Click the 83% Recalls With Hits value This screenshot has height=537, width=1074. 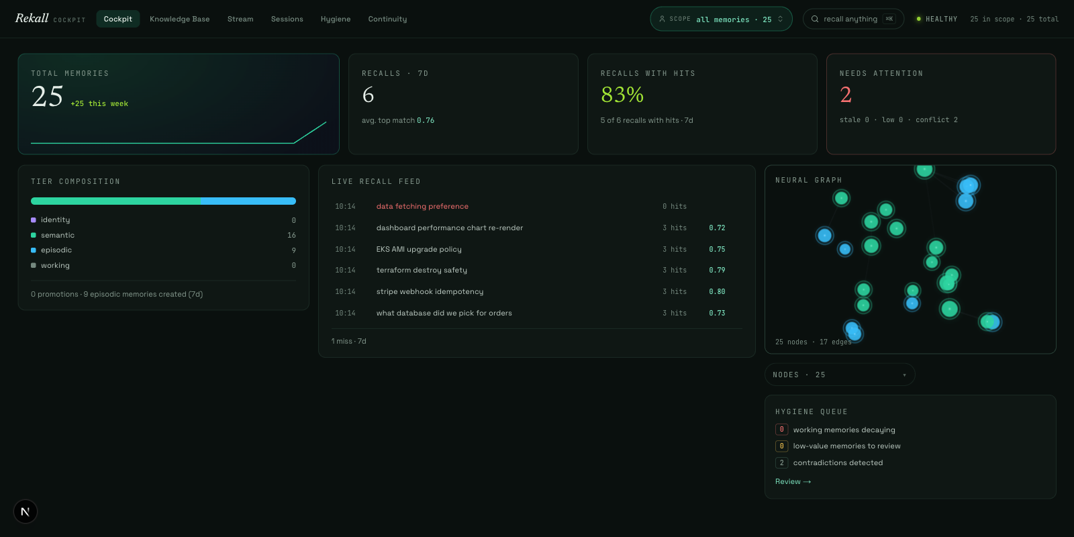pos(622,95)
